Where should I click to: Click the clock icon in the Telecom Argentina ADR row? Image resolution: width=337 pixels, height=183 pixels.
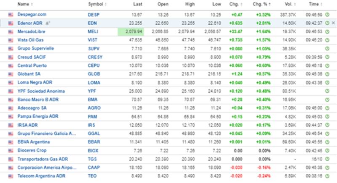(x=327, y=176)
